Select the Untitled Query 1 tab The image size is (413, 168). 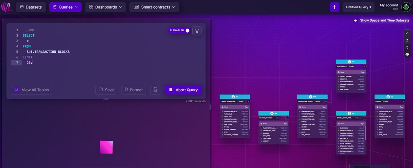click(x=358, y=7)
